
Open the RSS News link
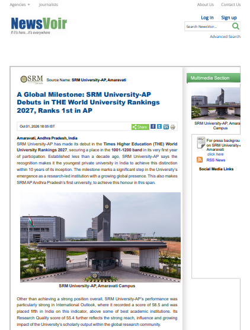coord(216,160)
